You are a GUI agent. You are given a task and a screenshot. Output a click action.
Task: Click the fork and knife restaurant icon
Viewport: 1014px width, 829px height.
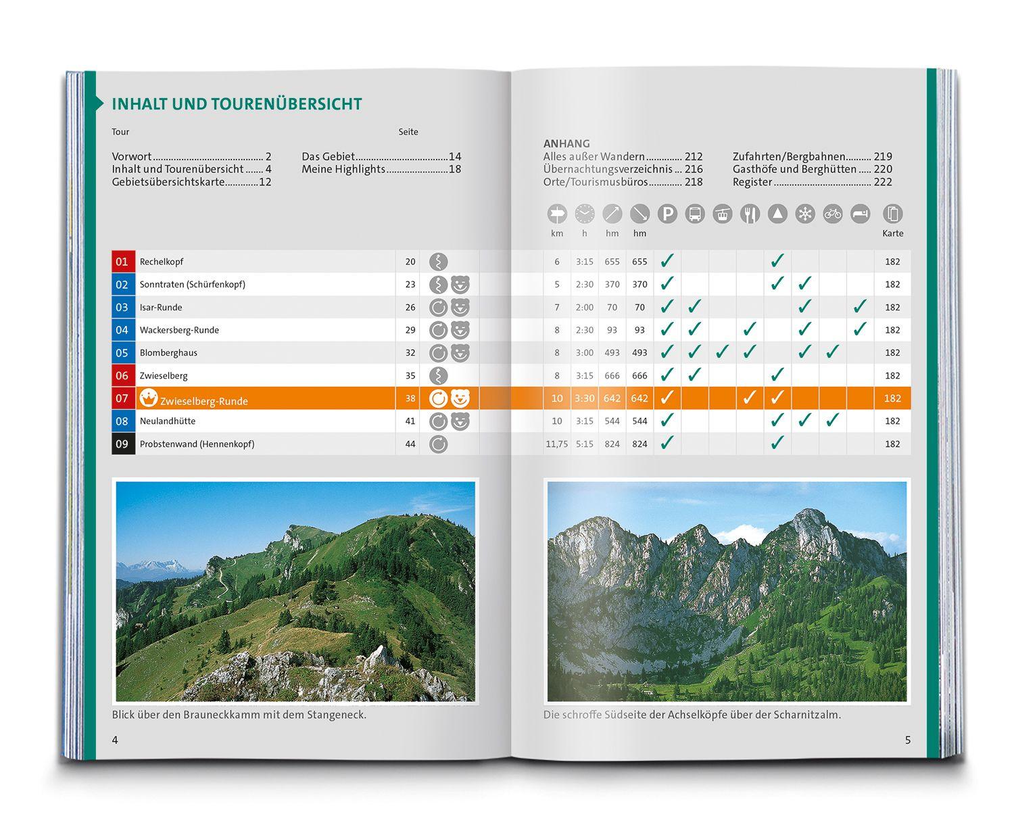tap(750, 214)
